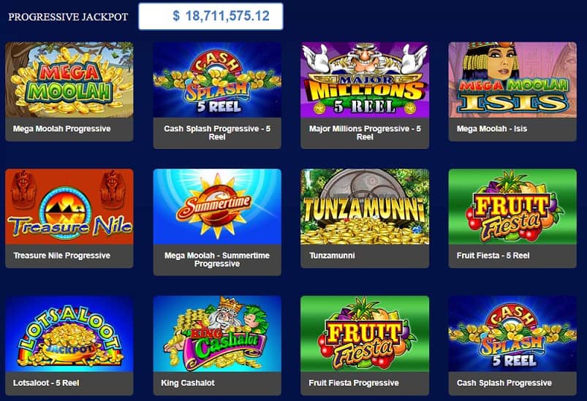The image size is (587, 401).
Task: Click the Fruit Fiesta - 5 Reel caption
Action: point(493,256)
